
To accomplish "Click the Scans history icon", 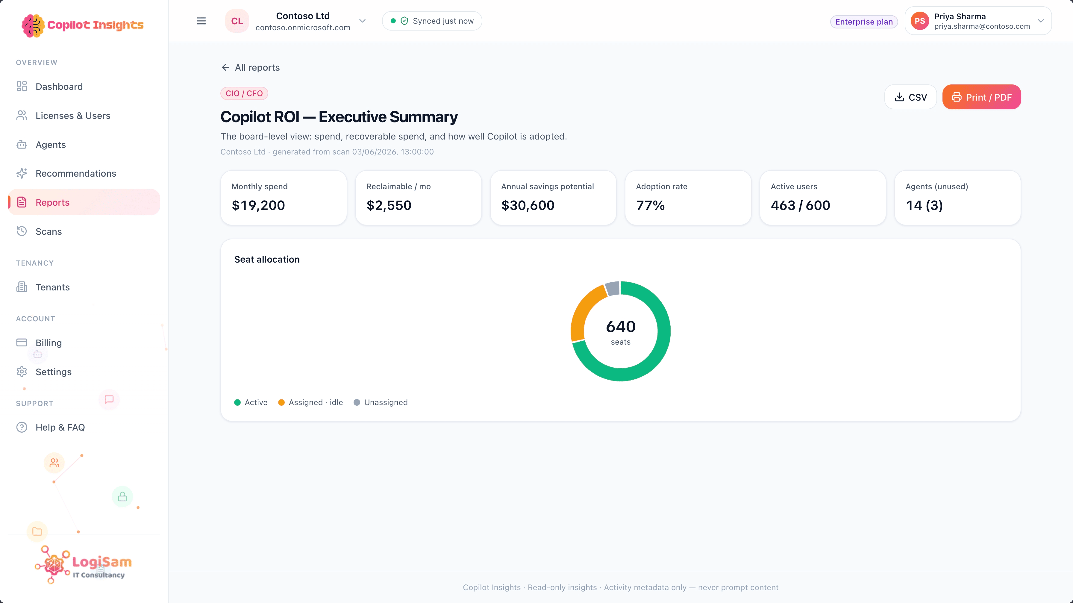I will click(x=22, y=231).
